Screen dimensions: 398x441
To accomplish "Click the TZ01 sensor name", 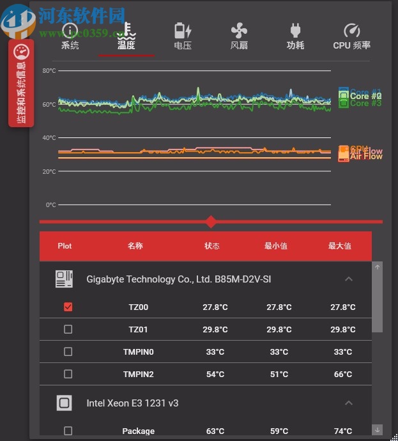I will 138,329.
